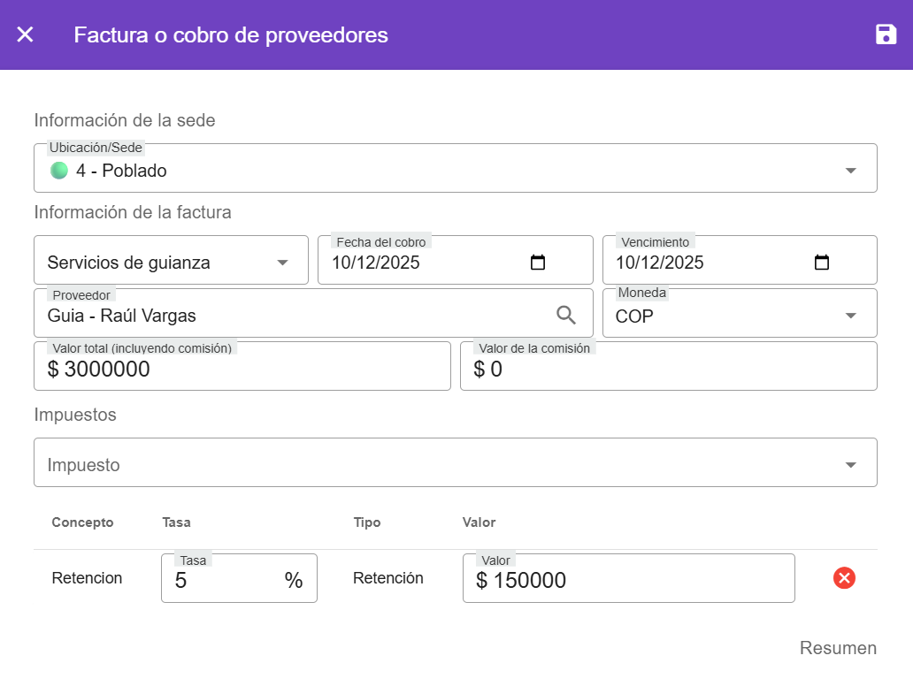Click the Concepto column header

[x=82, y=522]
